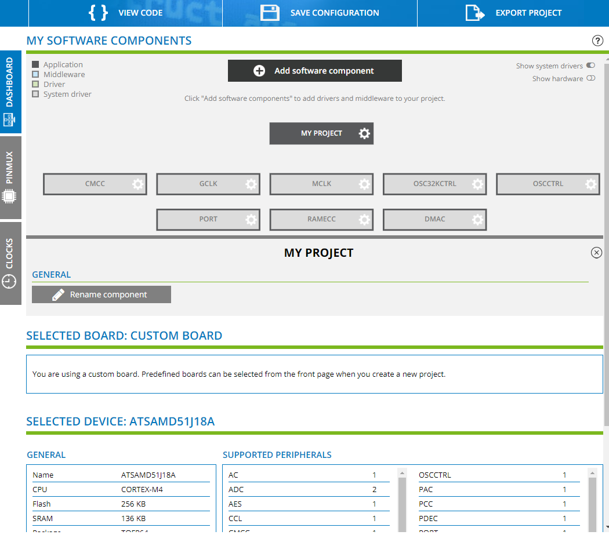Open the GCLK component gear settings
609x535 pixels.
[x=251, y=184]
